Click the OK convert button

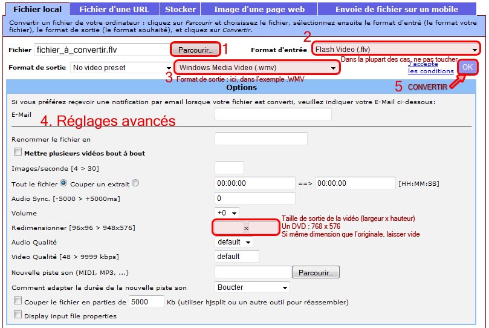pos(467,67)
